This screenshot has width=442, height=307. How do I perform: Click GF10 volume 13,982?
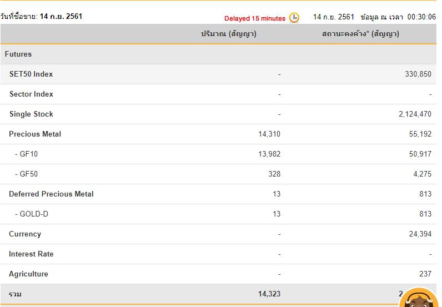[x=269, y=154]
